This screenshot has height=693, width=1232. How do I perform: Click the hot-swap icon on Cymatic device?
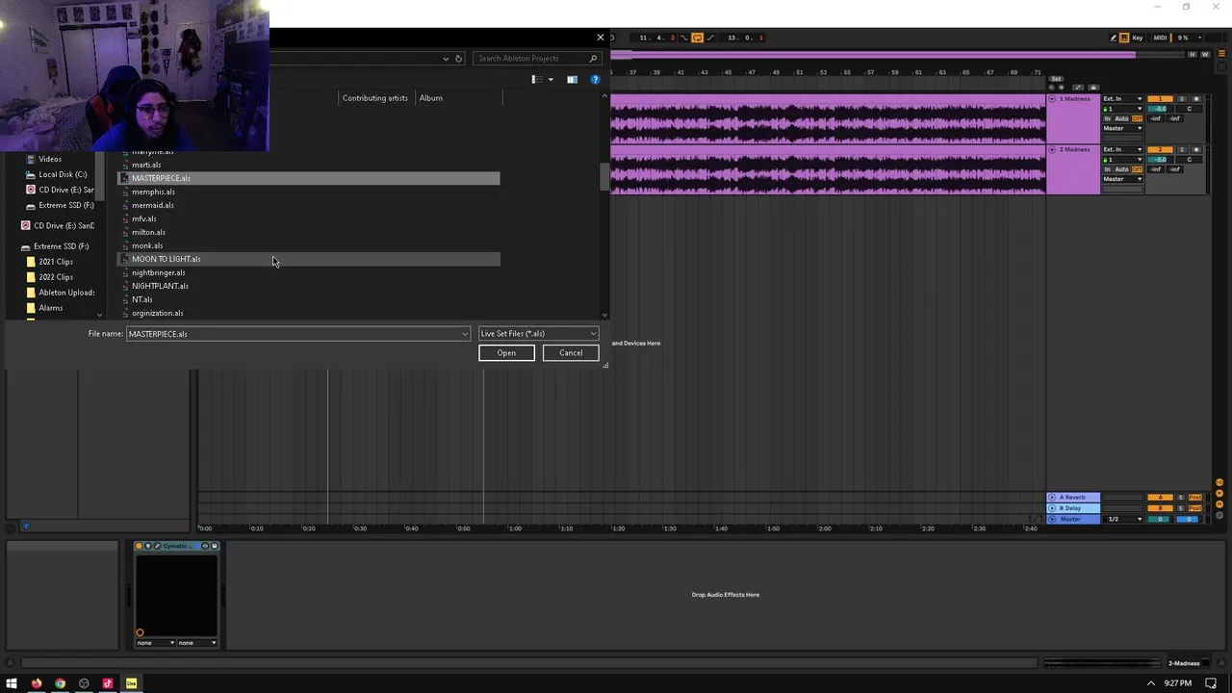205,546
